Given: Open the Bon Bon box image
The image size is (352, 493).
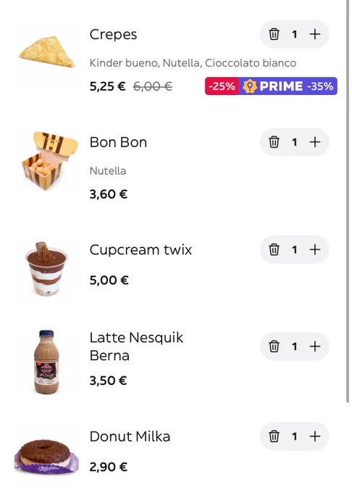Looking at the screenshot, I should tap(49, 160).
